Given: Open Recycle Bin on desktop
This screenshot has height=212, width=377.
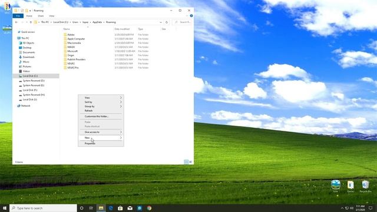Looking at the screenshot, I should 365,186.
